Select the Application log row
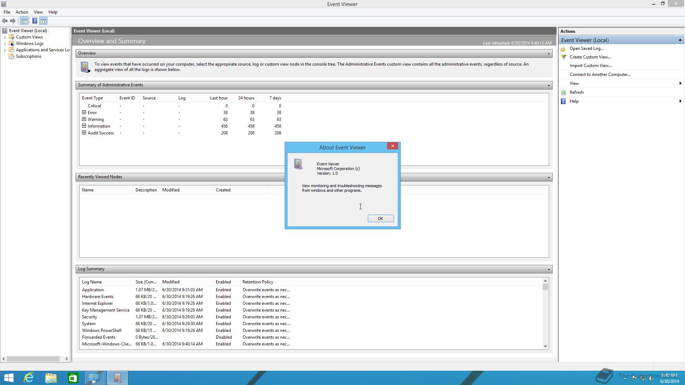The image size is (685, 385). 186,290
